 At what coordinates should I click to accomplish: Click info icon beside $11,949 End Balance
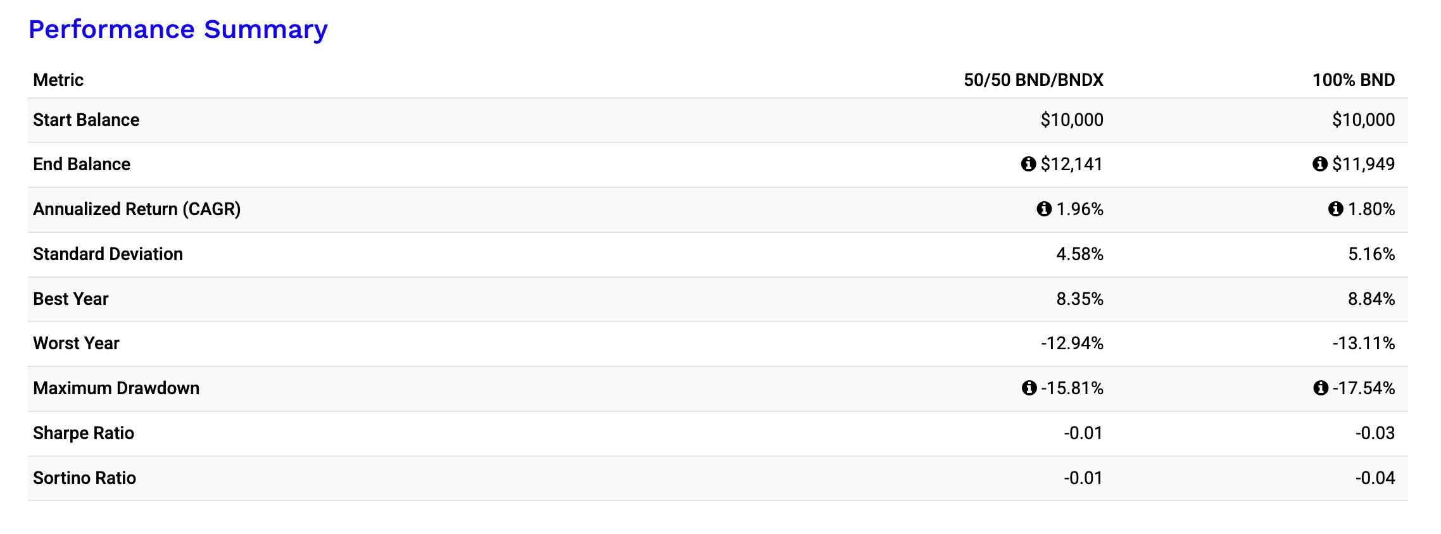(1319, 165)
